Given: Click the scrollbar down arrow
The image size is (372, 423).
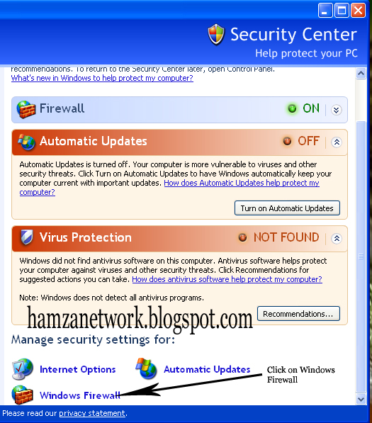Looking at the screenshot, I should pos(361,399).
